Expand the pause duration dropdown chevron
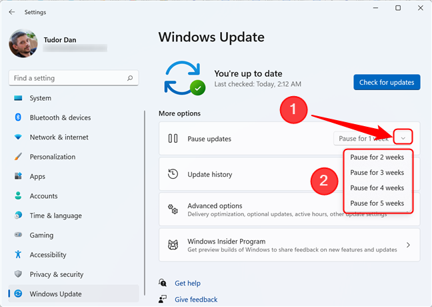Screen dimensions: 432x307 (403, 138)
